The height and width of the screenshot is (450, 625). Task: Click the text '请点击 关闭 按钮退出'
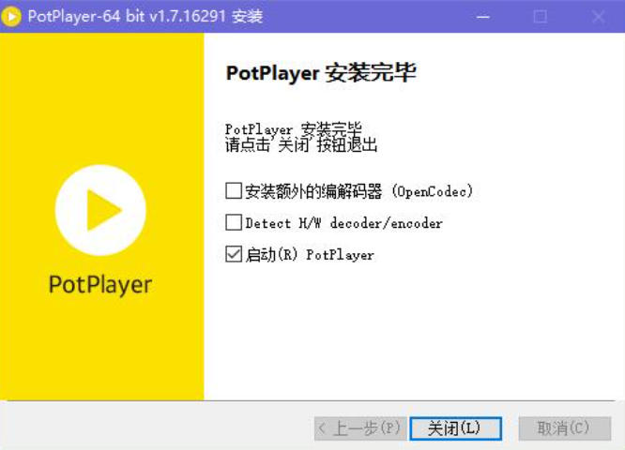point(301,145)
